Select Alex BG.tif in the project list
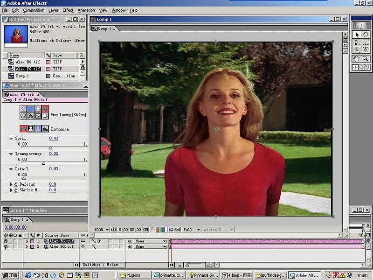 [x=28, y=62]
